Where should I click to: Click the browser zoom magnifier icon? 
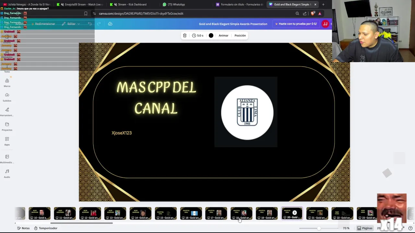click(297, 14)
